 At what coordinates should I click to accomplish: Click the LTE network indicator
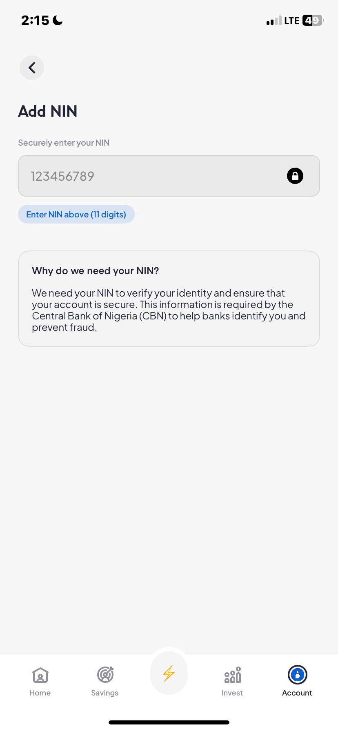[291, 21]
